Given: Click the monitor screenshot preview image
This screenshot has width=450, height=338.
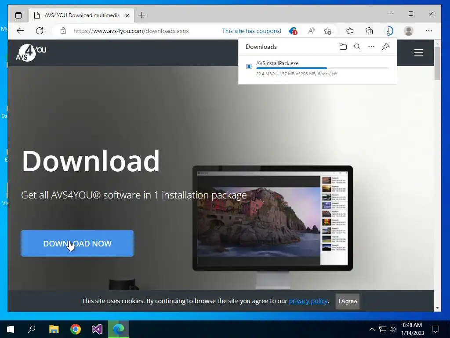Looking at the screenshot, I should (272, 218).
